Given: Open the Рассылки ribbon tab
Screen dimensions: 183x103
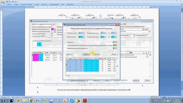Looking at the screenshot, I should click(x=44, y=5).
